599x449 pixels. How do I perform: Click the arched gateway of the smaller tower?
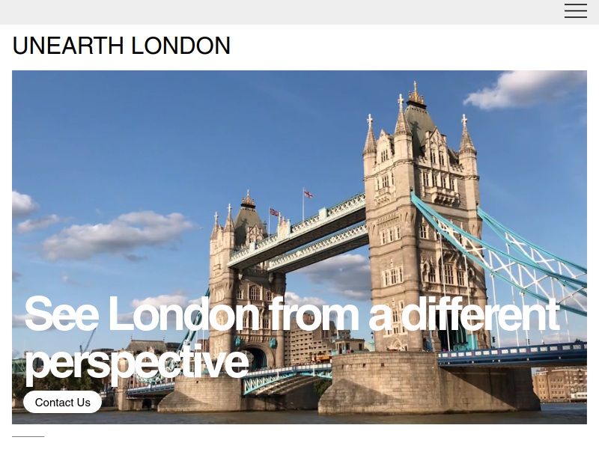click(x=256, y=358)
